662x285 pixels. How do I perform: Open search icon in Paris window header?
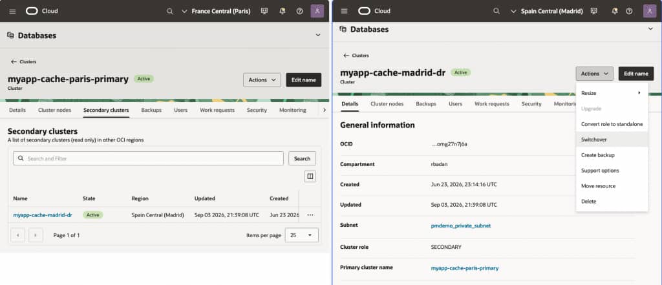(x=170, y=12)
